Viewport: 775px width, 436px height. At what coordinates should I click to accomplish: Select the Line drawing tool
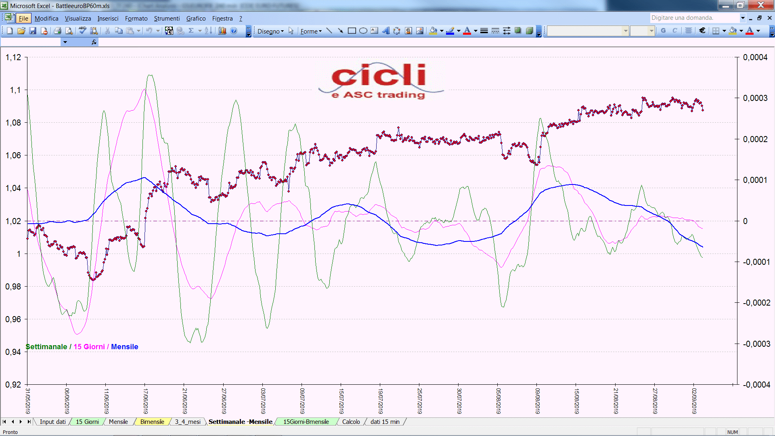329,31
